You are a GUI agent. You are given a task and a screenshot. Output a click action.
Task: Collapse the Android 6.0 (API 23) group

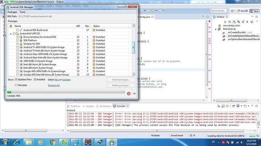pos(11,34)
